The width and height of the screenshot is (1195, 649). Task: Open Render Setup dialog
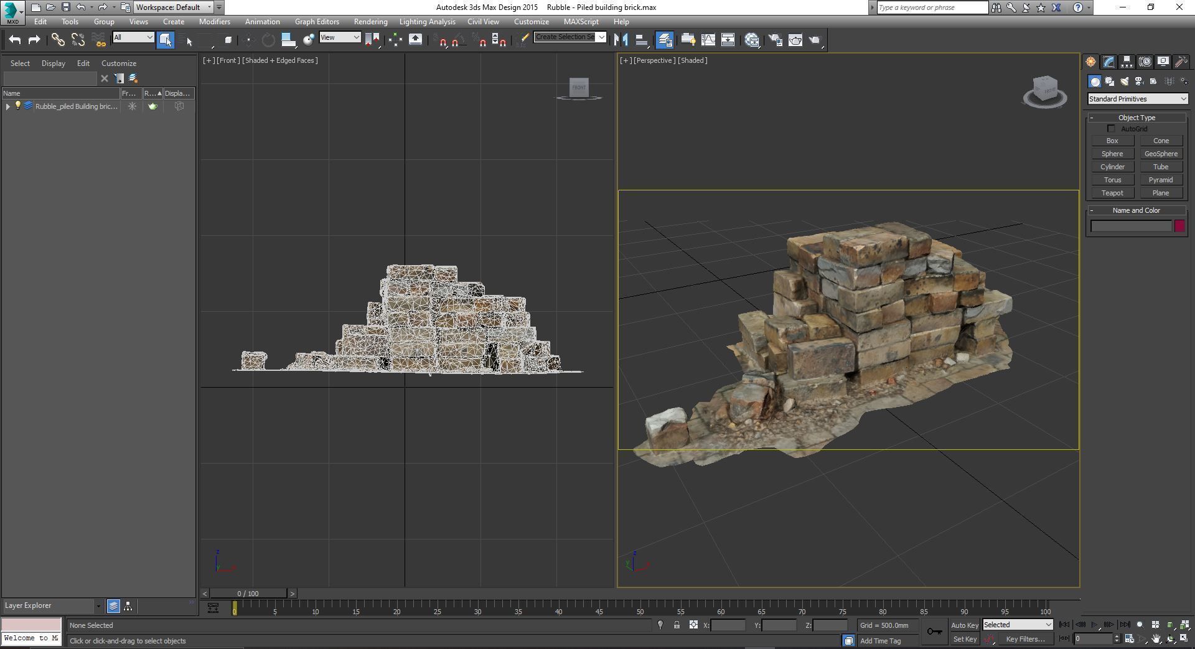[776, 40]
